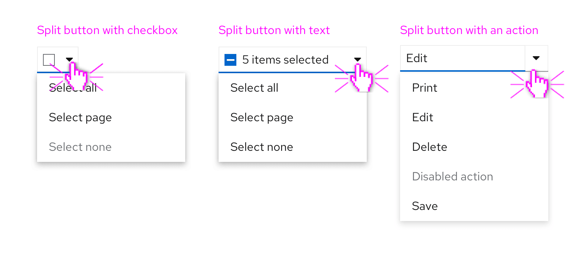Open caret beside '5 items selected'

click(x=357, y=59)
